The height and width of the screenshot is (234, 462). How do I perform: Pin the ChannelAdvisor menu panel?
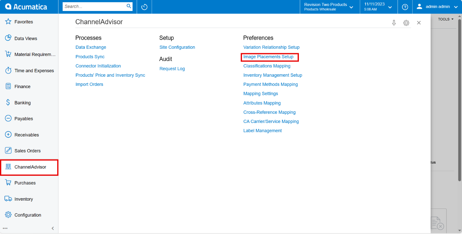(394, 23)
